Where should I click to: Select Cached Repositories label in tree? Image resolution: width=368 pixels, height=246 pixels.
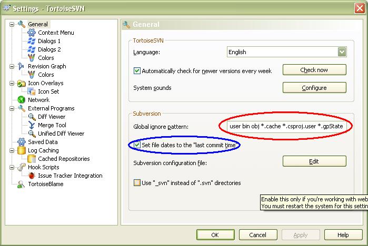64,159
